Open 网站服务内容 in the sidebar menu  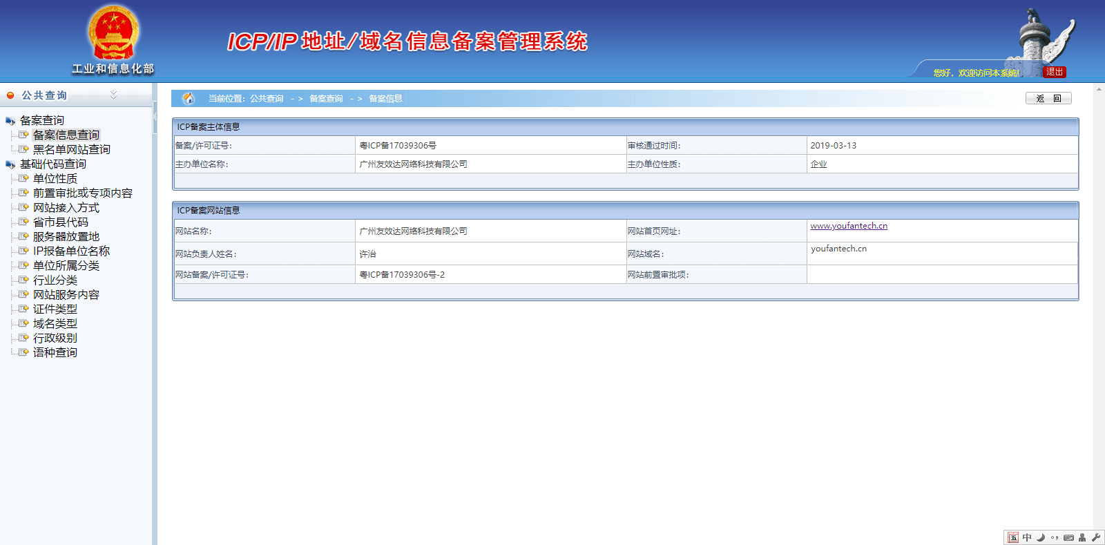click(66, 294)
